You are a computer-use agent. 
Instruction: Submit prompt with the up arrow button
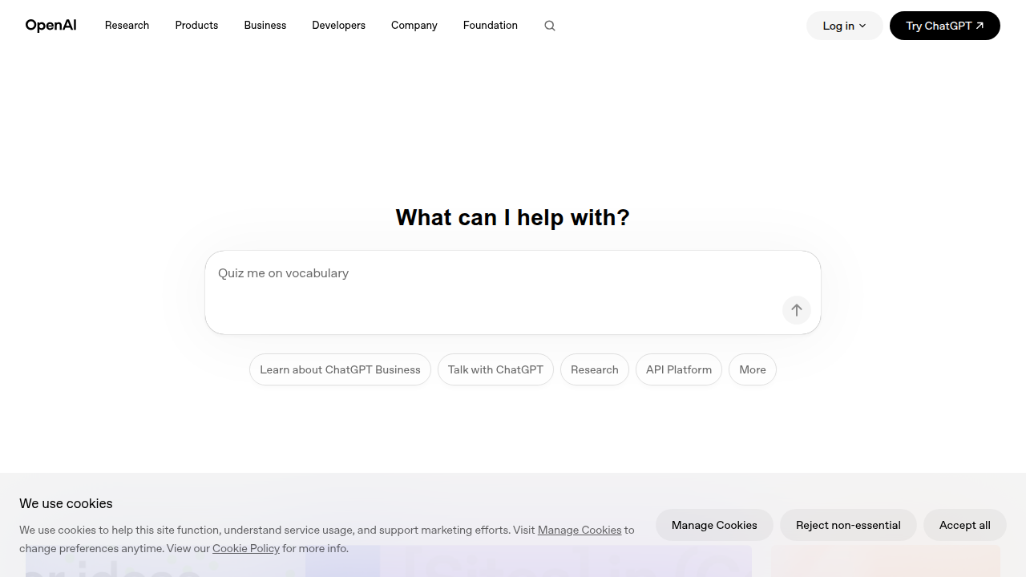click(797, 310)
